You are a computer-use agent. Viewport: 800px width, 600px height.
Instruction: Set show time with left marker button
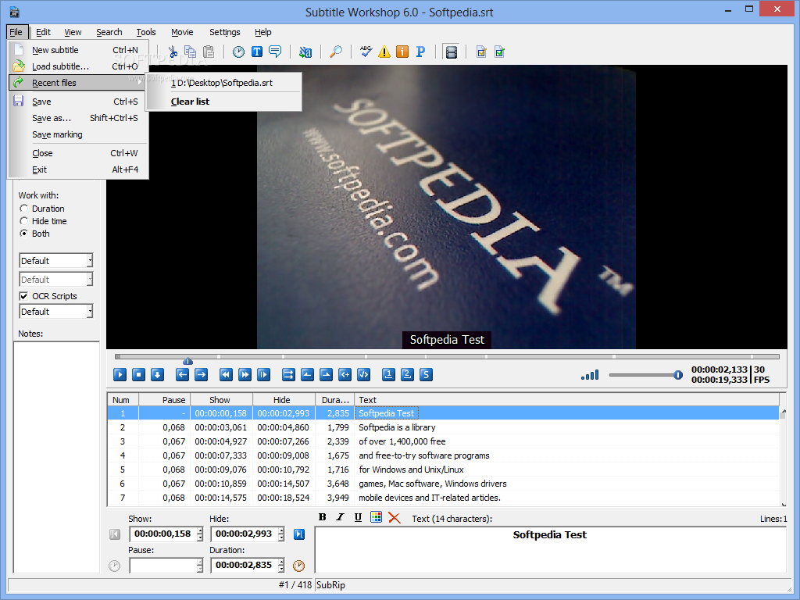click(307, 375)
